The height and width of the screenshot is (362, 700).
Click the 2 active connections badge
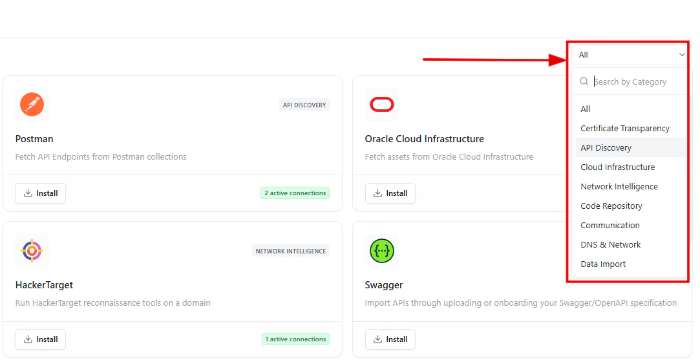[295, 193]
